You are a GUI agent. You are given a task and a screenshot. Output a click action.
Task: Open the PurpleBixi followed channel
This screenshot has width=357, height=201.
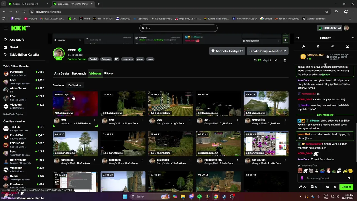24,74
